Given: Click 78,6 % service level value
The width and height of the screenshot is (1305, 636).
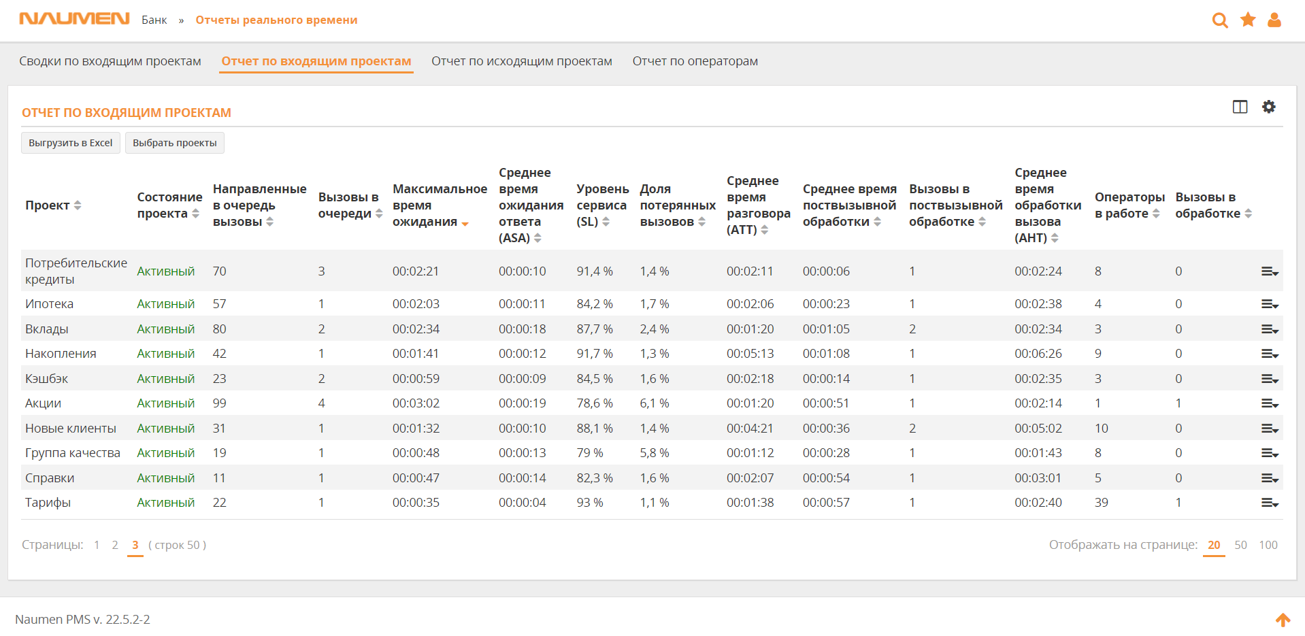Looking at the screenshot, I should point(595,403).
